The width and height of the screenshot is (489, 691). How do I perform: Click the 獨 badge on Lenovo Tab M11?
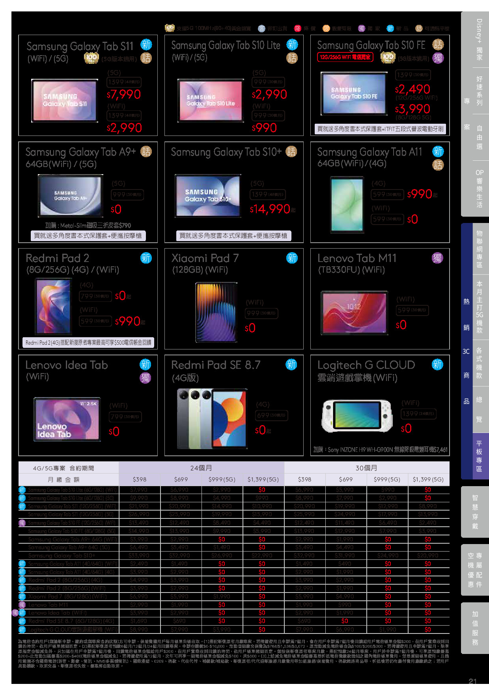(x=437, y=258)
